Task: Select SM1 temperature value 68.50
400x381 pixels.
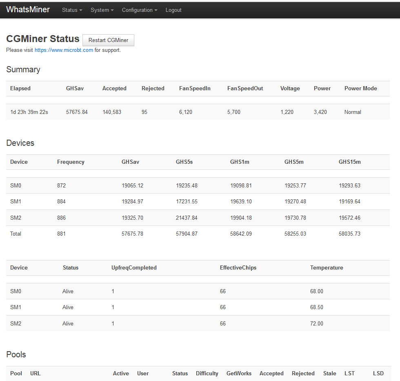Action: [x=317, y=307]
